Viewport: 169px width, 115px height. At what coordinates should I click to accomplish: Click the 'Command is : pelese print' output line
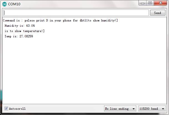click(60, 20)
